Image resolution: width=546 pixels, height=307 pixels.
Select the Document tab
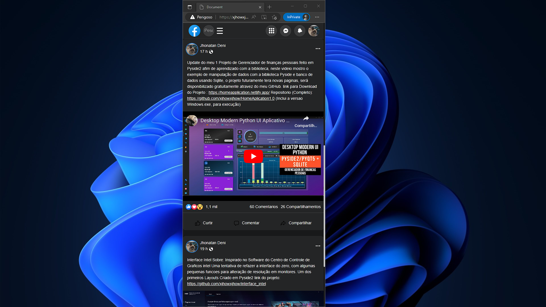(230, 7)
